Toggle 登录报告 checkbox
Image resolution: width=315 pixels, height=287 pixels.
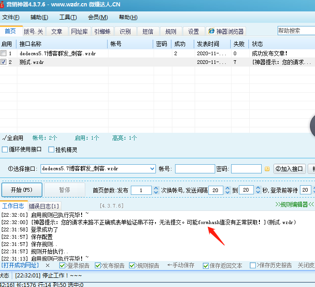(62, 266)
